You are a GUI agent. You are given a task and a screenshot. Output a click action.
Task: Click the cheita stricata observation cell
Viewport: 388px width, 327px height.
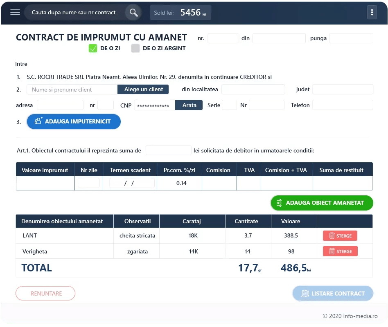pyautogui.click(x=138, y=235)
